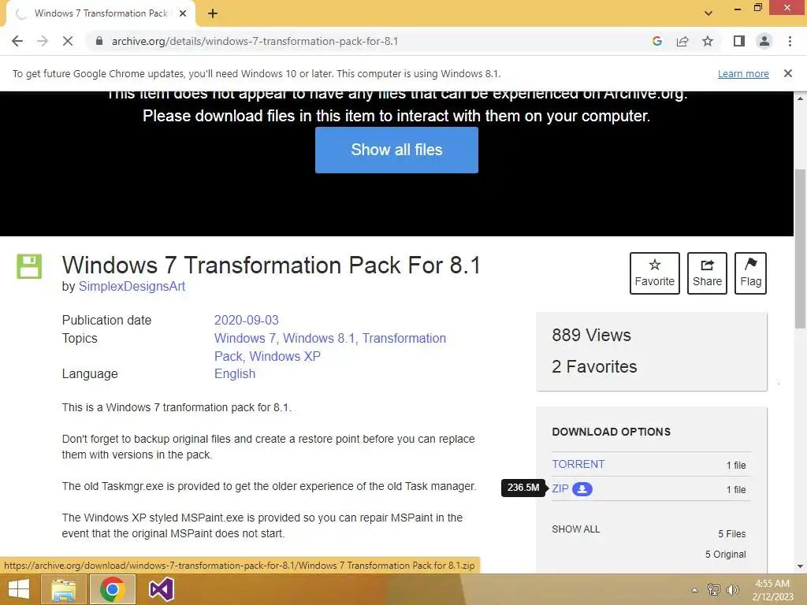The height and width of the screenshot is (605, 807).
Task: Open the 2020-09-03 publication date link
Action: click(246, 320)
